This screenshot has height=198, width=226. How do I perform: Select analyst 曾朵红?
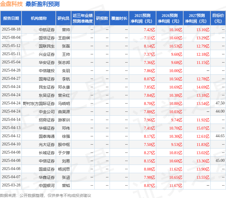click(x=64, y=96)
